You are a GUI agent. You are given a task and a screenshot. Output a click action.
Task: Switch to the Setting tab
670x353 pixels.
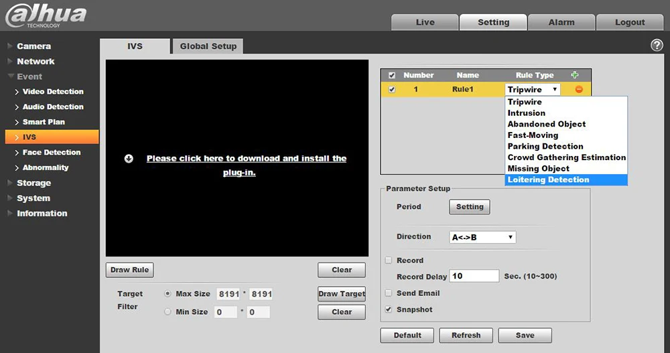[x=493, y=22]
